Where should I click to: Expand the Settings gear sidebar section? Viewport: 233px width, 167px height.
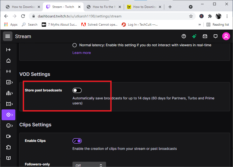(x=9, y=115)
